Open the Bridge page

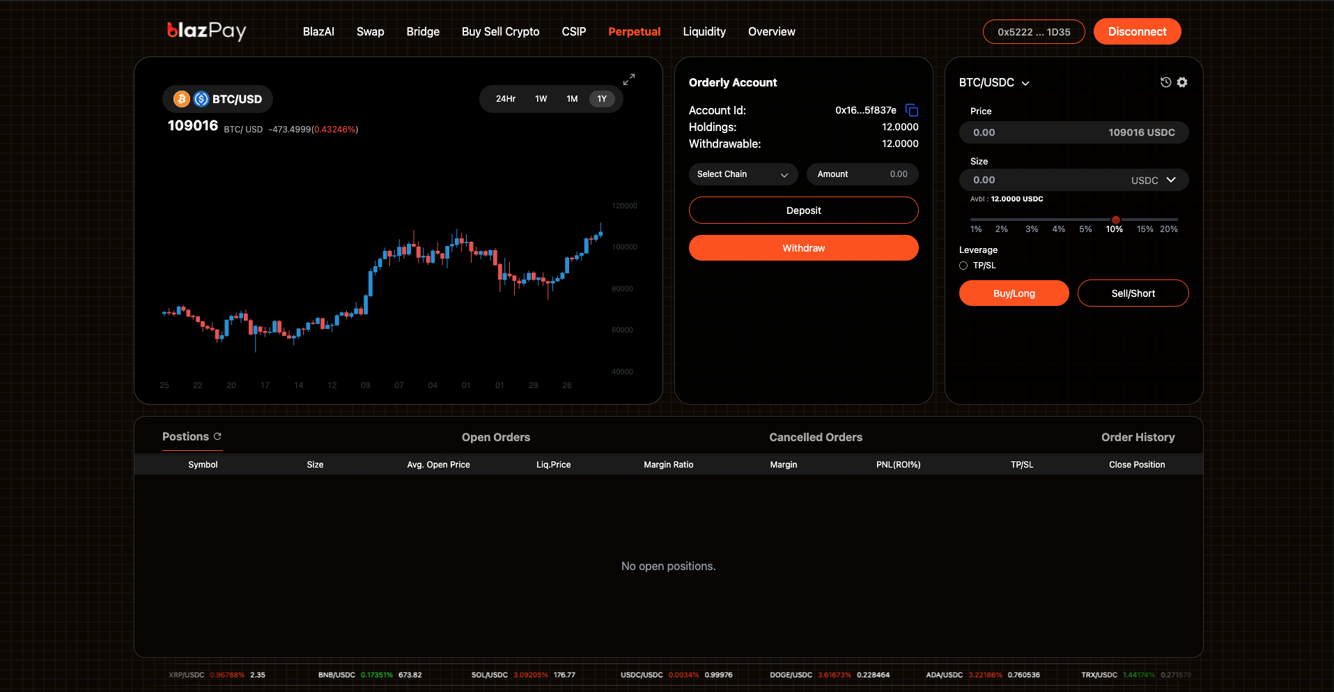423,31
